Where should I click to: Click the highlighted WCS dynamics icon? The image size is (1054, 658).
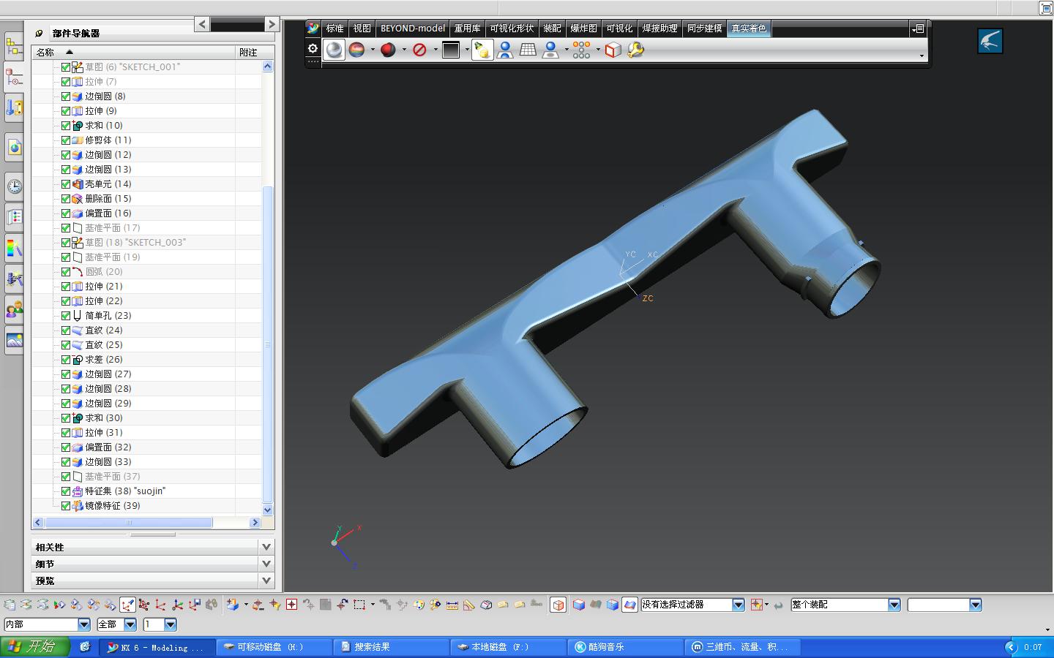[x=127, y=605]
